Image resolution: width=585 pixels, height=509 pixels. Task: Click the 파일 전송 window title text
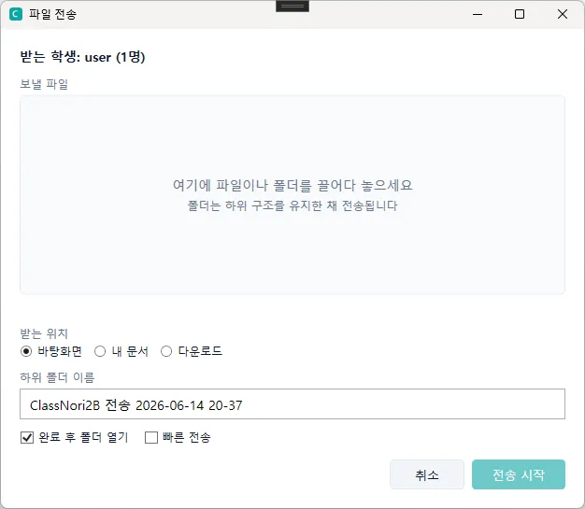(x=52, y=15)
